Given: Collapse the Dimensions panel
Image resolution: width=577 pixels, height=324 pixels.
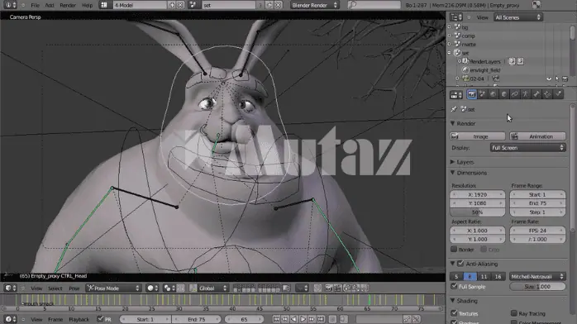Looking at the screenshot, I should (x=453, y=173).
